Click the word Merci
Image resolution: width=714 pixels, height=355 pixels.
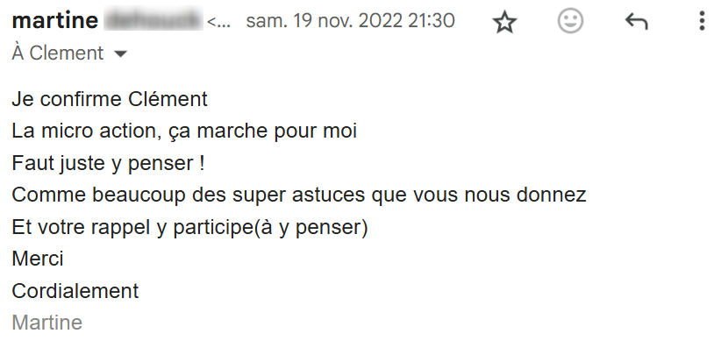point(38,259)
